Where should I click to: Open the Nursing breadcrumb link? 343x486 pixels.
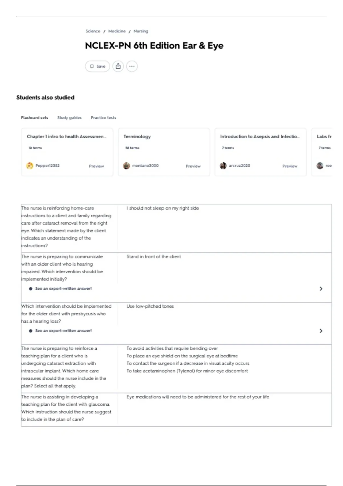tap(141, 31)
